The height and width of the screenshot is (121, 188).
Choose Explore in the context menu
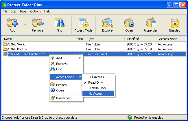click(x=66, y=85)
